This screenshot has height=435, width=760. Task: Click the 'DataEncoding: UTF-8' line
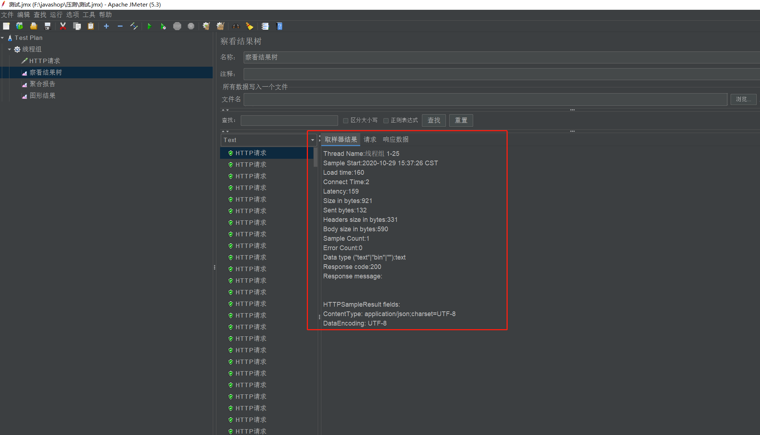(355, 323)
